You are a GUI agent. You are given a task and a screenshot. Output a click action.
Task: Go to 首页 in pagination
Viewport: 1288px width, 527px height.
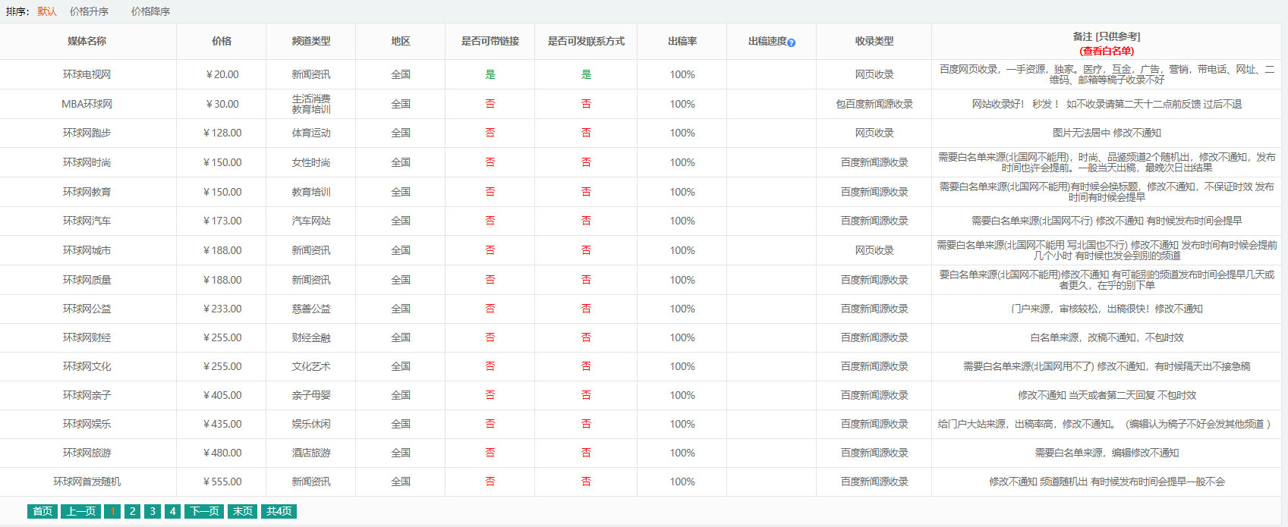point(43,511)
